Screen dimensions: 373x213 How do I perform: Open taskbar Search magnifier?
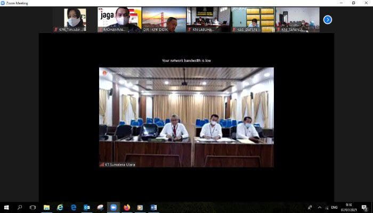pos(20,208)
